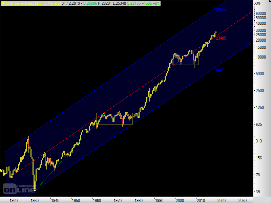271x203 pixels.
Task: Click the 2000 time axis label
Action: (x=180, y=201)
